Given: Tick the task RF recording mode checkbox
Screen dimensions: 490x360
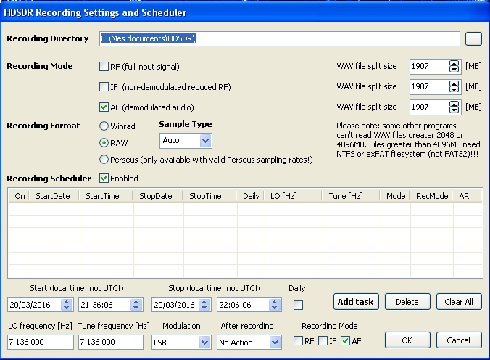Looking at the screenshot, I should click(298, 340).
